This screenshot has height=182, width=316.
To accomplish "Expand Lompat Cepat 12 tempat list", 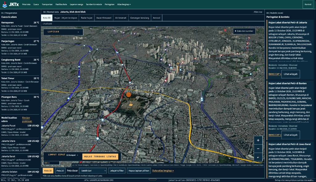I will pos(63,155).
